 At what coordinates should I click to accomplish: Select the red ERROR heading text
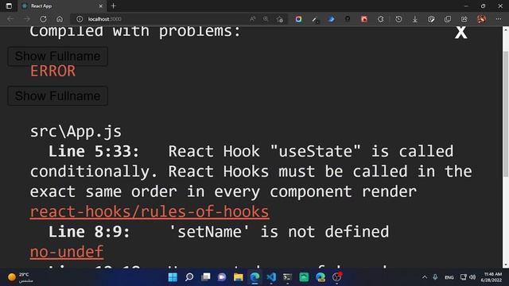click(53, 71)
